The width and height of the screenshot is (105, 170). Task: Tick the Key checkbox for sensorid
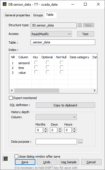[36, 62]
